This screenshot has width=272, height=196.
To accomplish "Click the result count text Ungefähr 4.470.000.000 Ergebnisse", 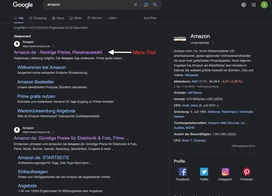I will tap(51, 28).
